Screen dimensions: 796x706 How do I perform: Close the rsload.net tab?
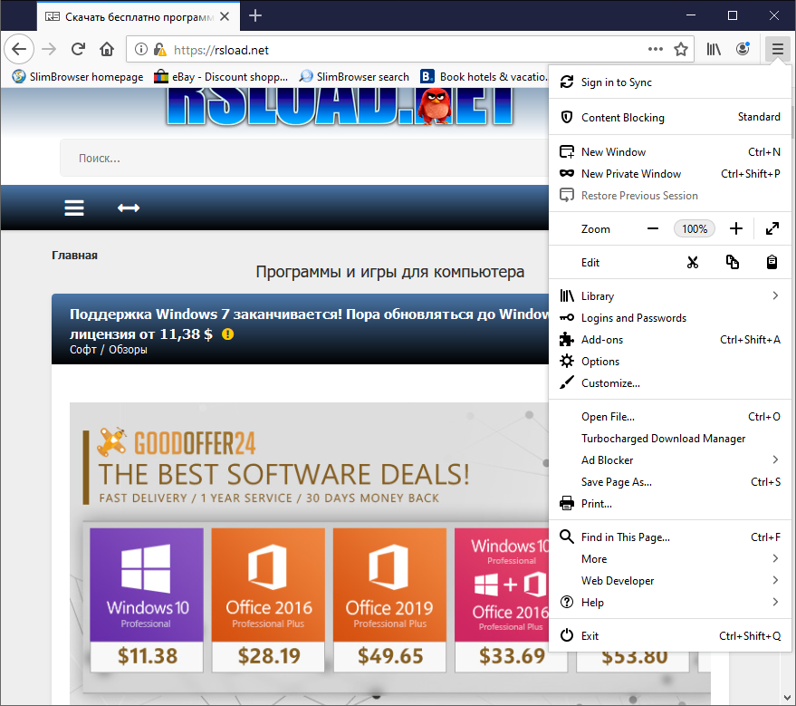click(x=225, y=16)
